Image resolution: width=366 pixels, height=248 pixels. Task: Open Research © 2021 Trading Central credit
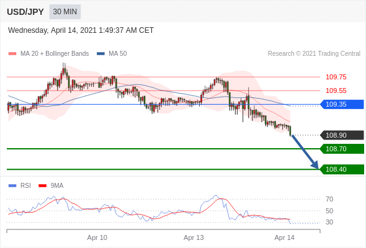click(314, 54)
